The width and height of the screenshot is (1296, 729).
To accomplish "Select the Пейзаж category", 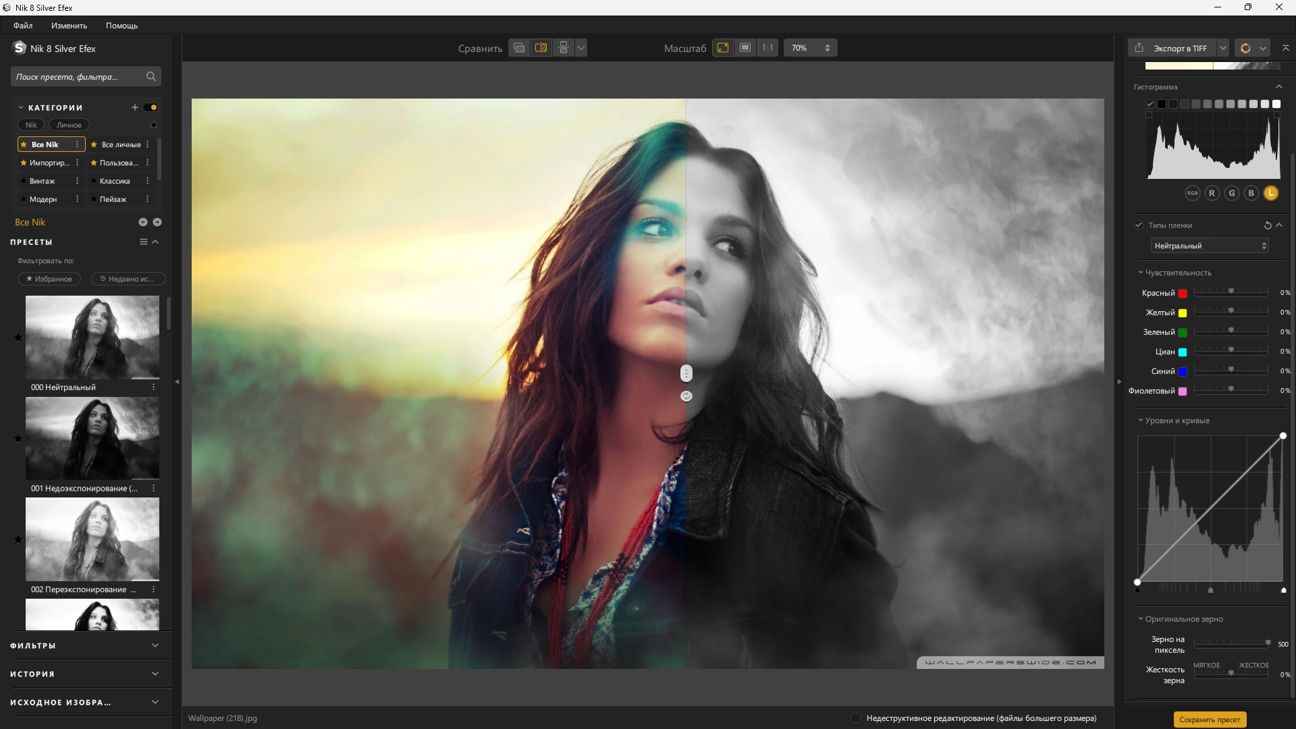I will click(x=113, y=199).
